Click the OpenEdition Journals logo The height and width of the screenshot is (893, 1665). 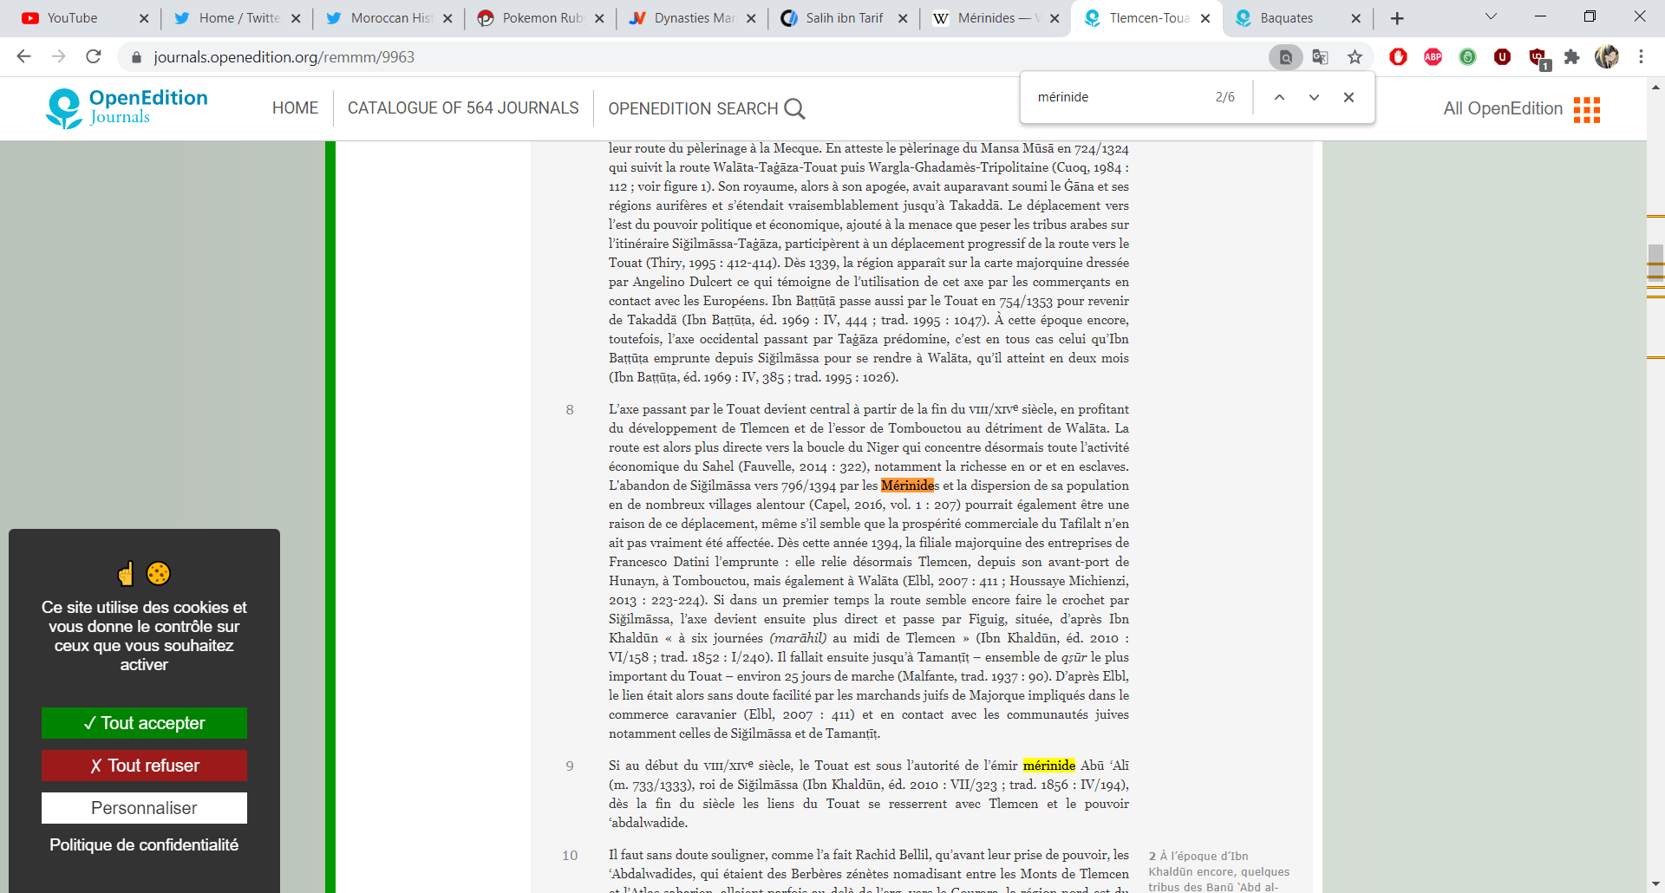(x=127, y=108)
